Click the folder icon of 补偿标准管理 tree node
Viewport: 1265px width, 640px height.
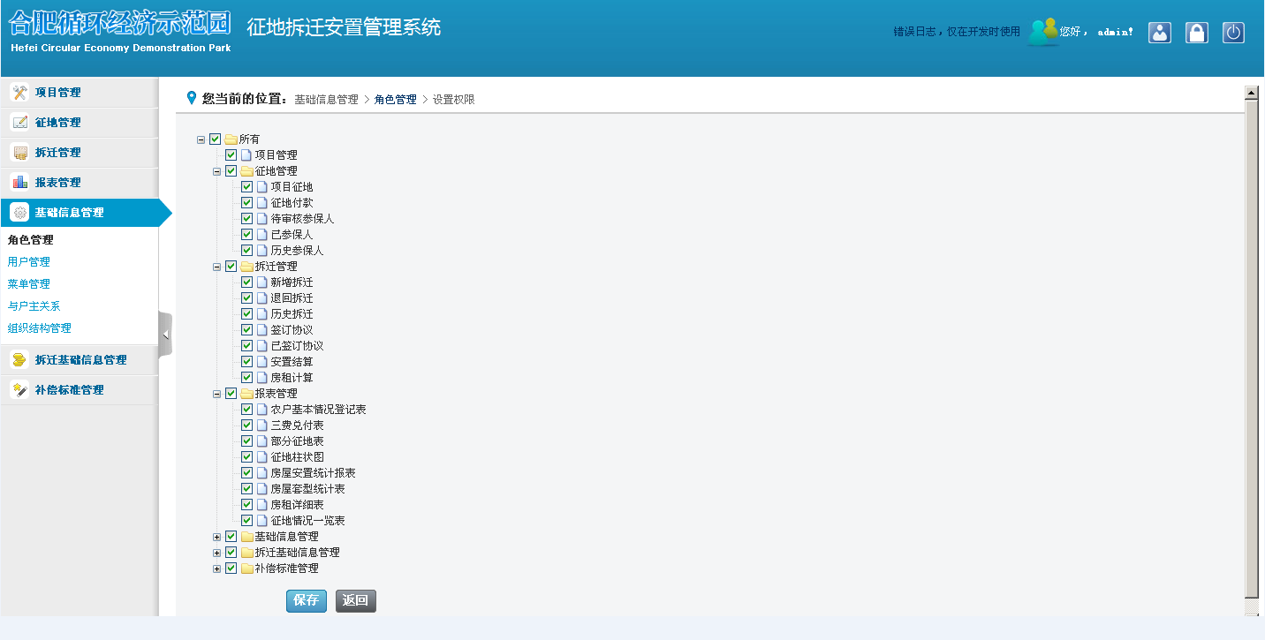[x=246, y=568]
